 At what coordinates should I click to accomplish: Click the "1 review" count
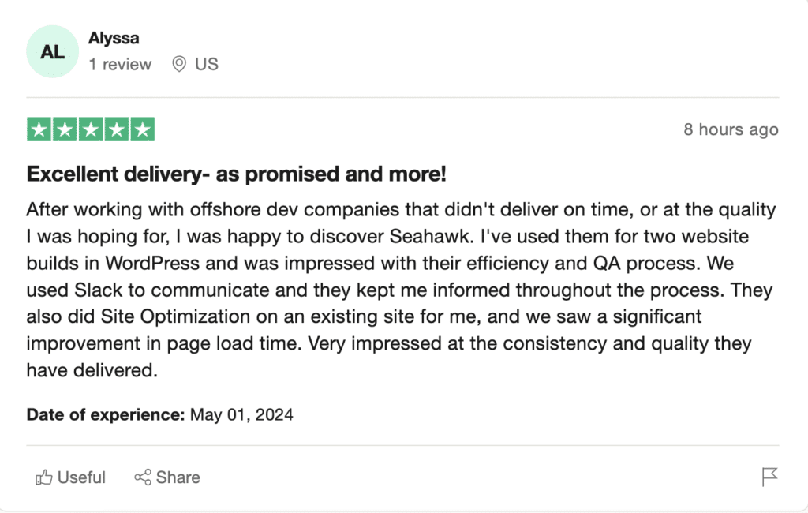[x=120, y=65]
